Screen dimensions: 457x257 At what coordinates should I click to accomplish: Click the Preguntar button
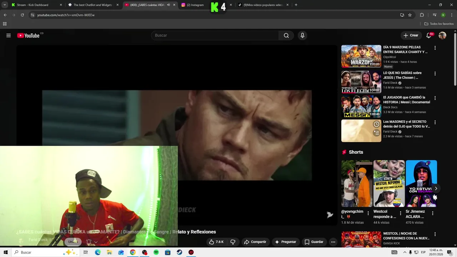(x=285, y=242)
